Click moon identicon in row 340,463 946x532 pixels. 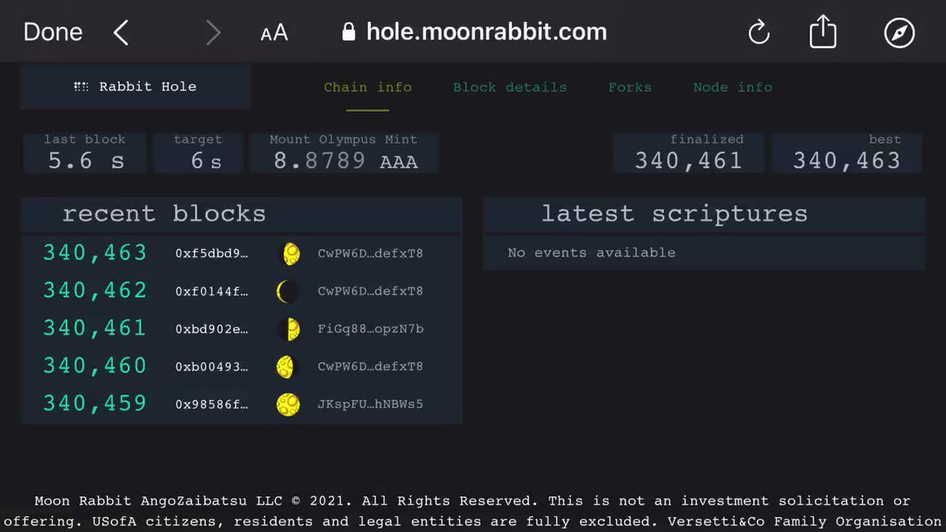pos(289,254)
